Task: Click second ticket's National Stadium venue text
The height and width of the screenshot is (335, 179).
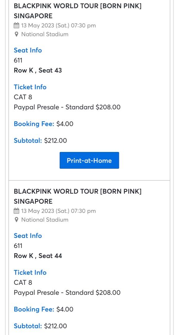Action: point(45,220)
